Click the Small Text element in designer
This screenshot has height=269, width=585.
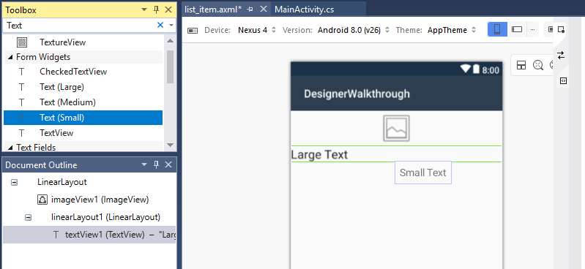click(423, 173)
